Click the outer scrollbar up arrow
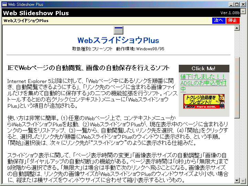The image size is (248, 186). tap(243, 11)
